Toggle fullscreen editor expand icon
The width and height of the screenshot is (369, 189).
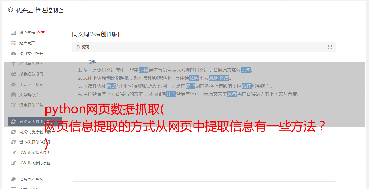click(330, 47)
